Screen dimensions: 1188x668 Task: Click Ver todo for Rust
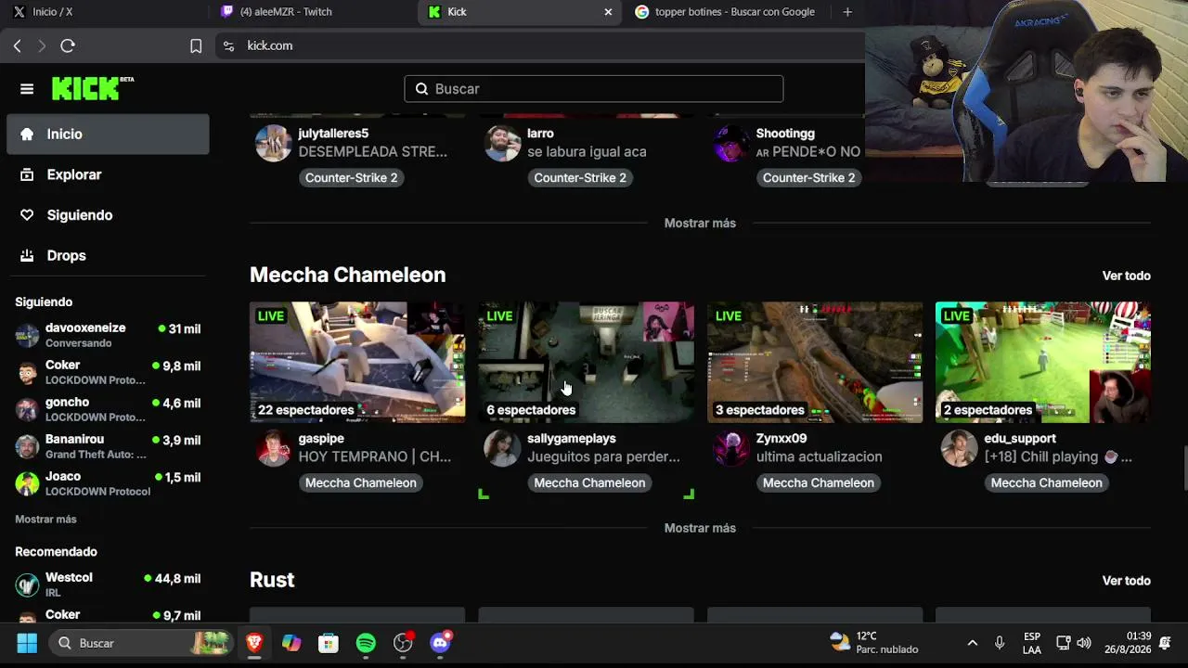(1126, 581)
